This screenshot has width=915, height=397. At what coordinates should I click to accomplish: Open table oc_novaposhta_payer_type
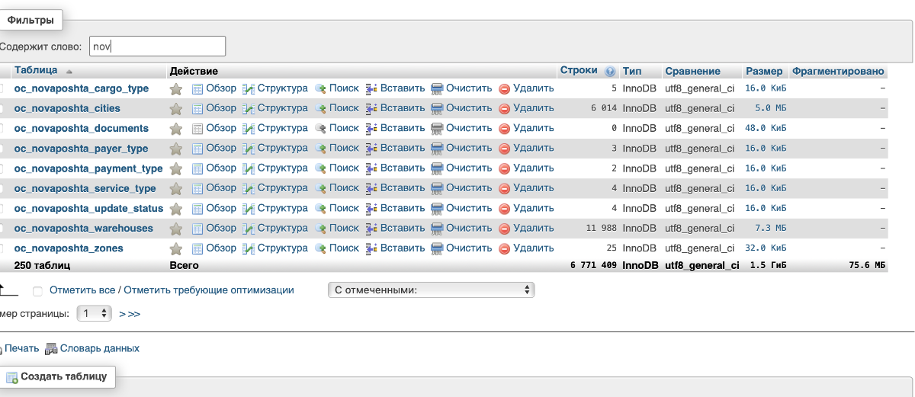[82, 149]
